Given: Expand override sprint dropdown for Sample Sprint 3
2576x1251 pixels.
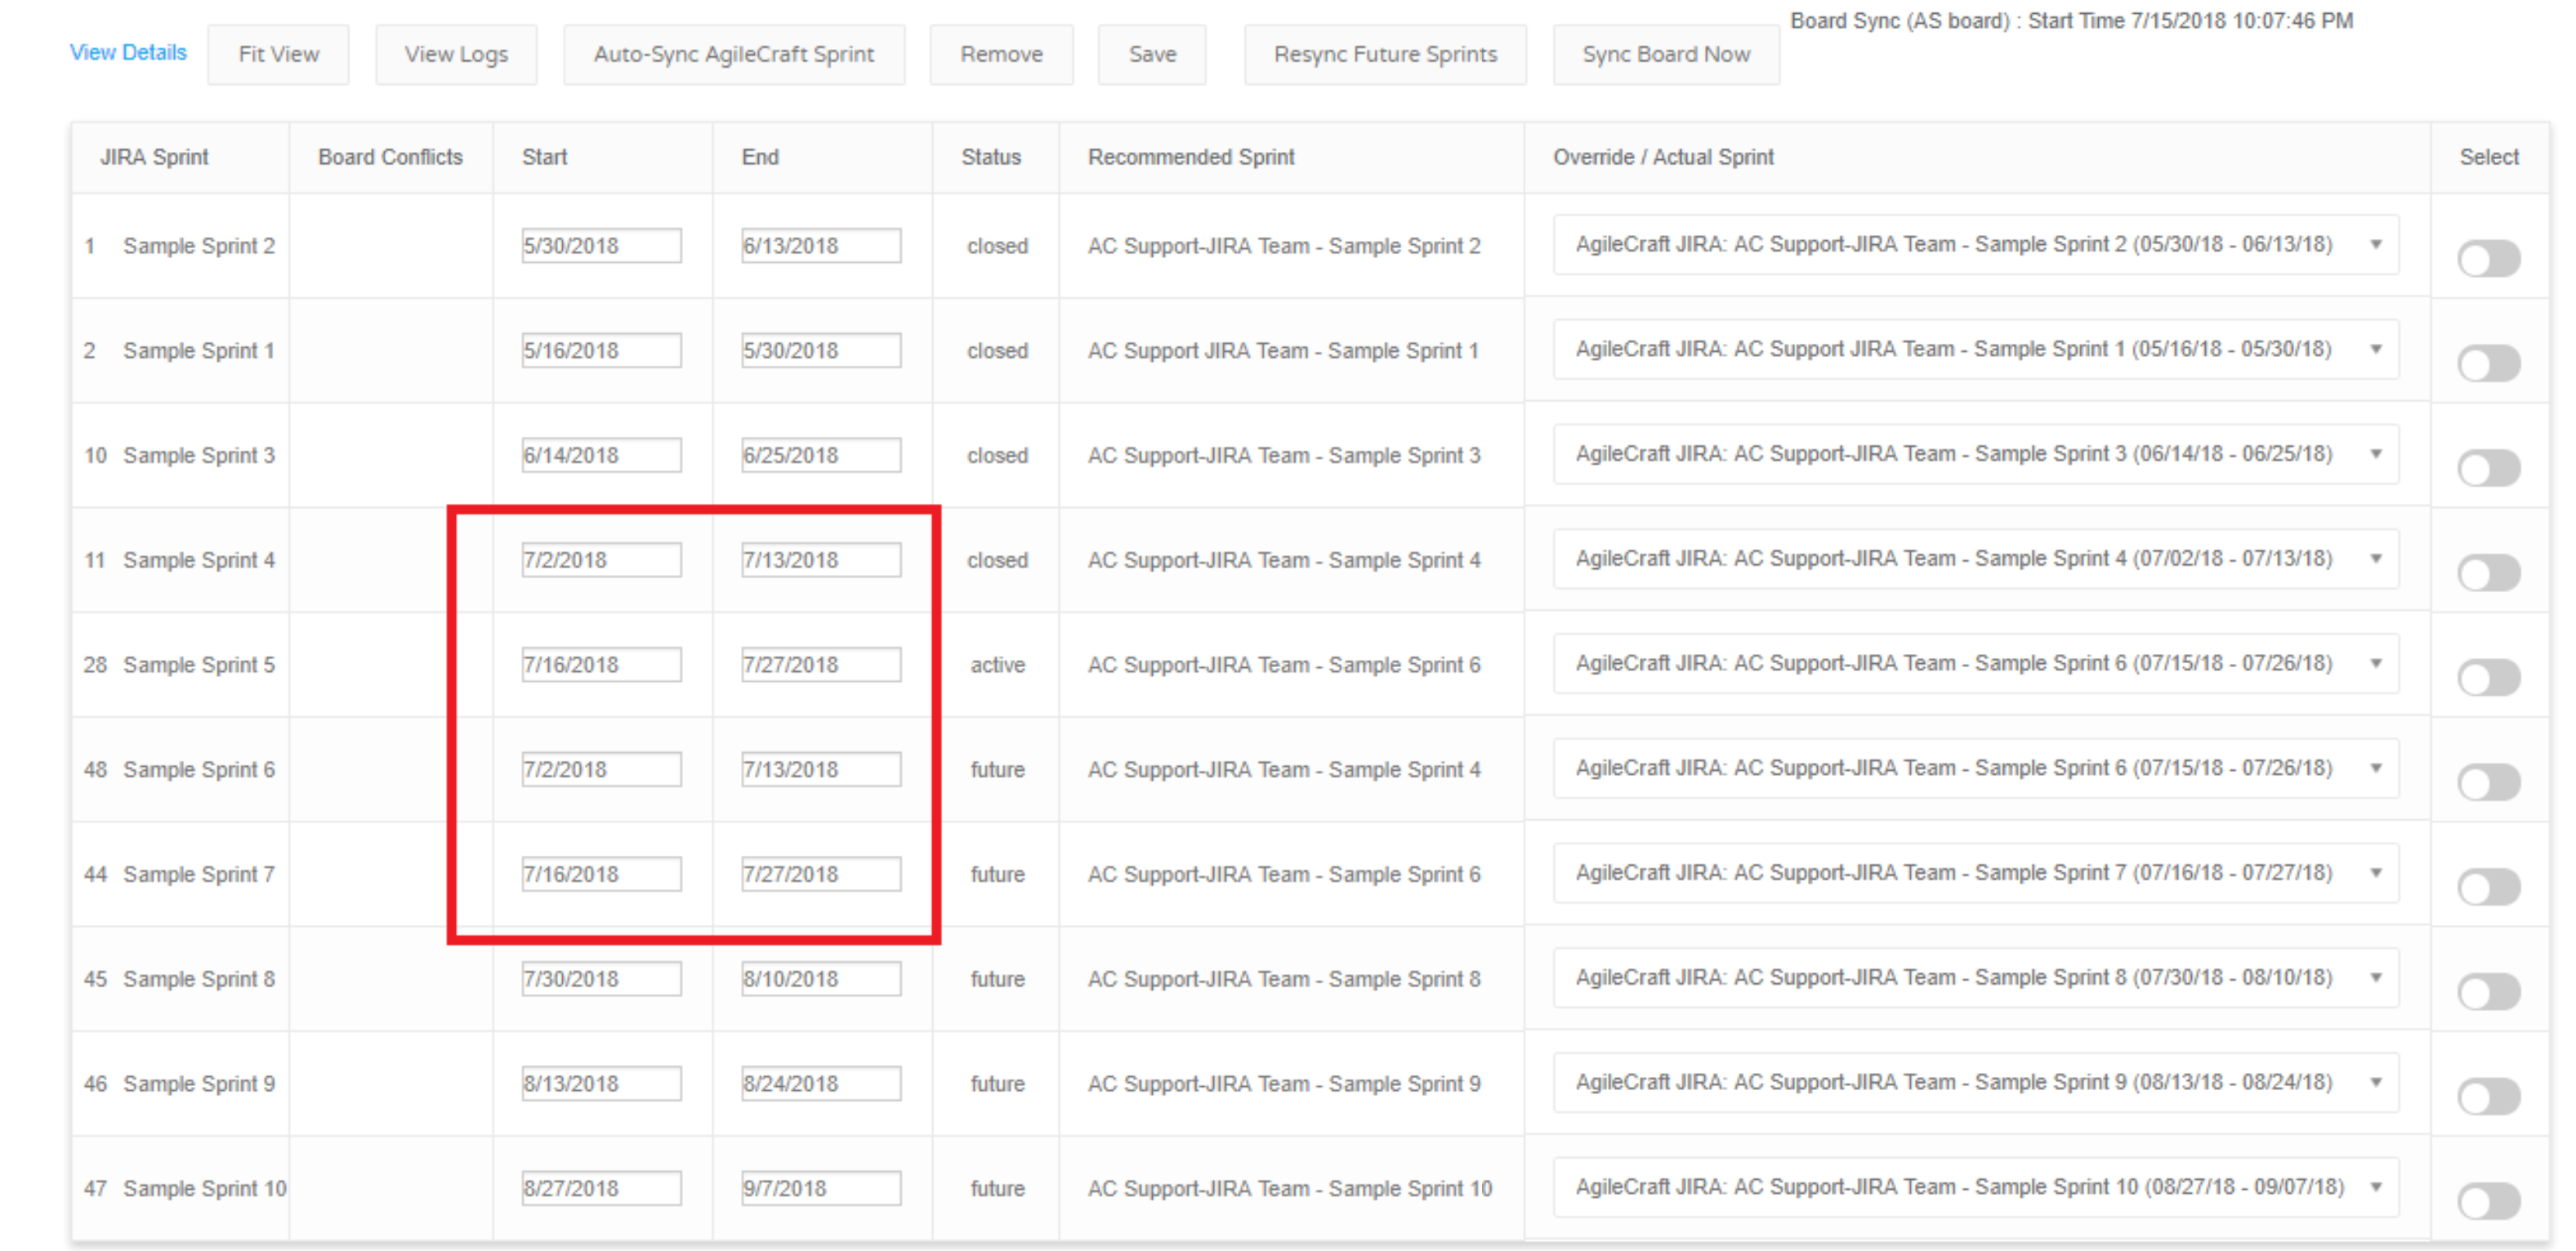Looking at the screenshot, I should 1976,455.
